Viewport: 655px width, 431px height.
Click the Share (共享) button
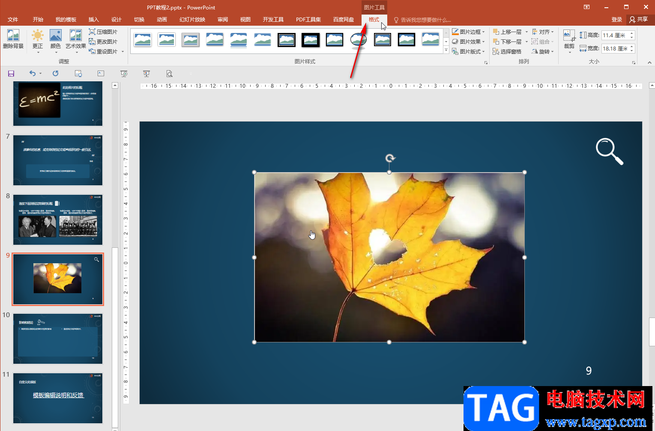click(x=638, y=20)
